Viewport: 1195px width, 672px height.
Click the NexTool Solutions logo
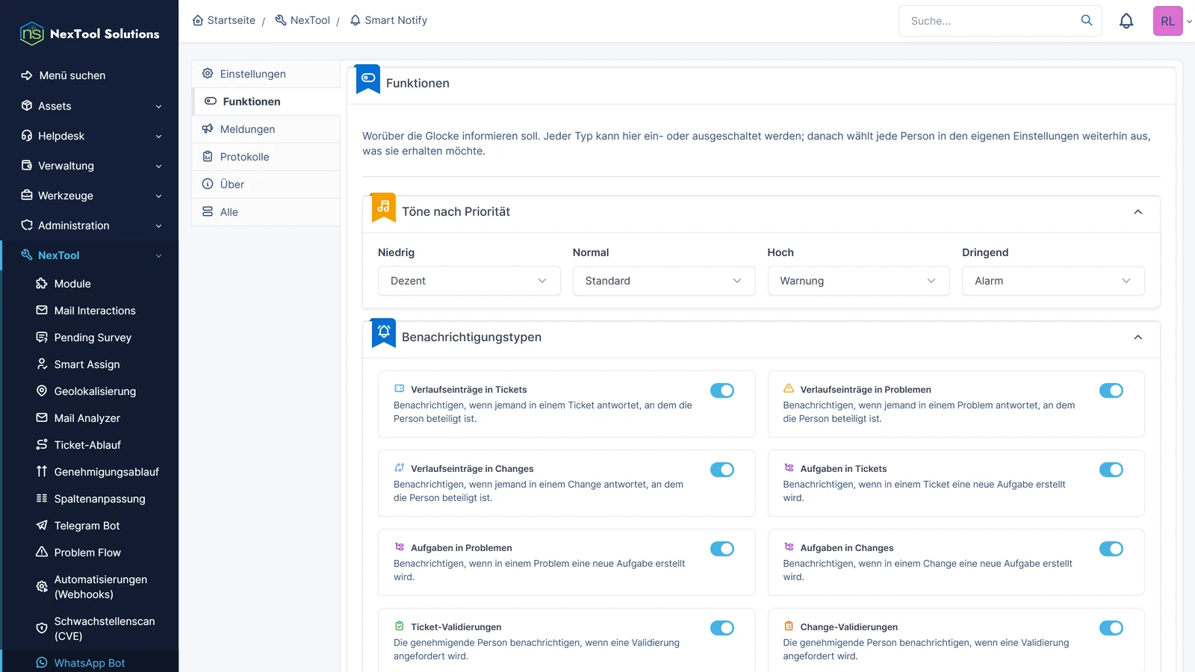pos(90,34)
